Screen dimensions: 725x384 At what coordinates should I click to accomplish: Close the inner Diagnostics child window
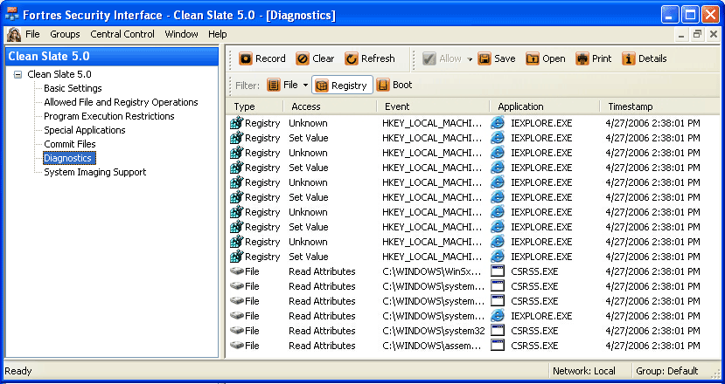coord(714,34)
